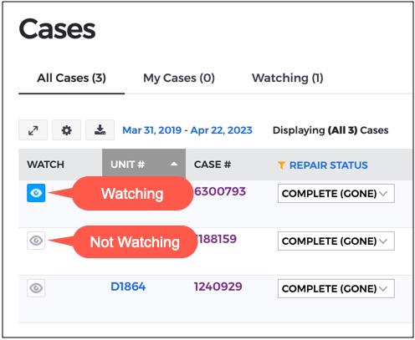This screenshot has height=340, width=415.
Task: Open the Watching (1) tab
Action: point(288,78)
